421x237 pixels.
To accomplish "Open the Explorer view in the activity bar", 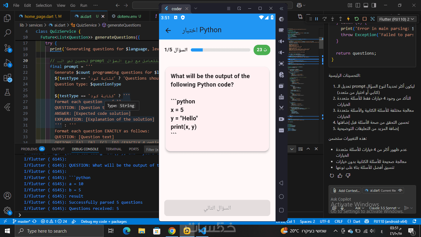I will tap(7, 18).
